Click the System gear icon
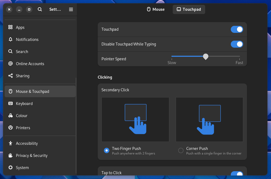271x179 pixels. click(x=10, y=167)
